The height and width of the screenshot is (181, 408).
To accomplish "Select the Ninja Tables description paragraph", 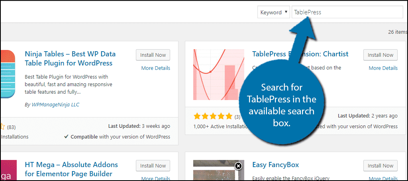I will (69, 85).
